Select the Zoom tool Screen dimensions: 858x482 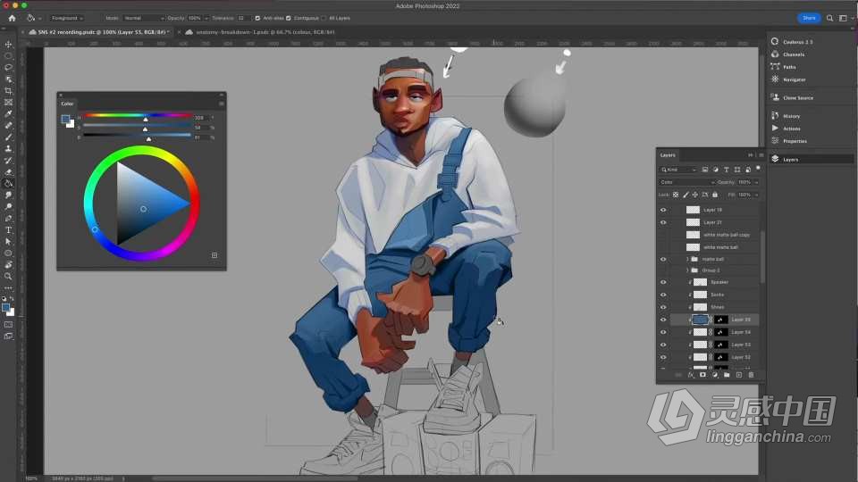tap(8, 277)
